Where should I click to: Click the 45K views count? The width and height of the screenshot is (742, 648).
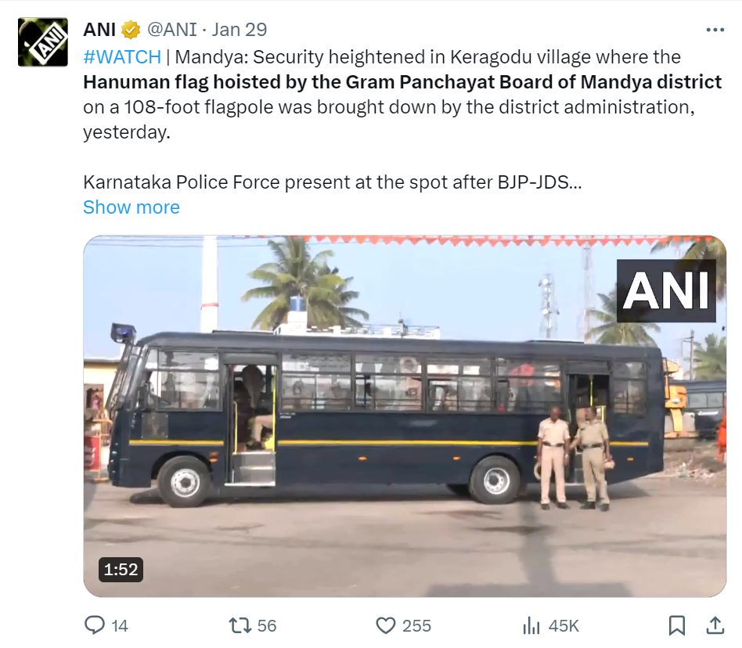click(563, 626)
